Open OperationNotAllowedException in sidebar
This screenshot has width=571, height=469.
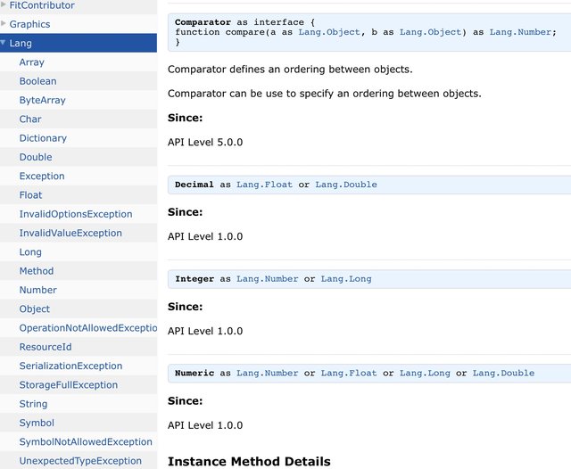coord(88,328)
